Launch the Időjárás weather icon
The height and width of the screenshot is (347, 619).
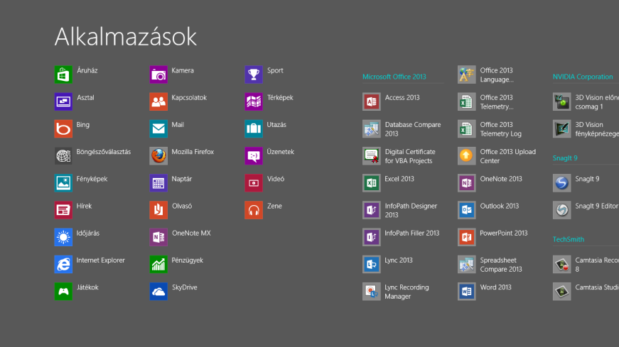coord(63,238)
